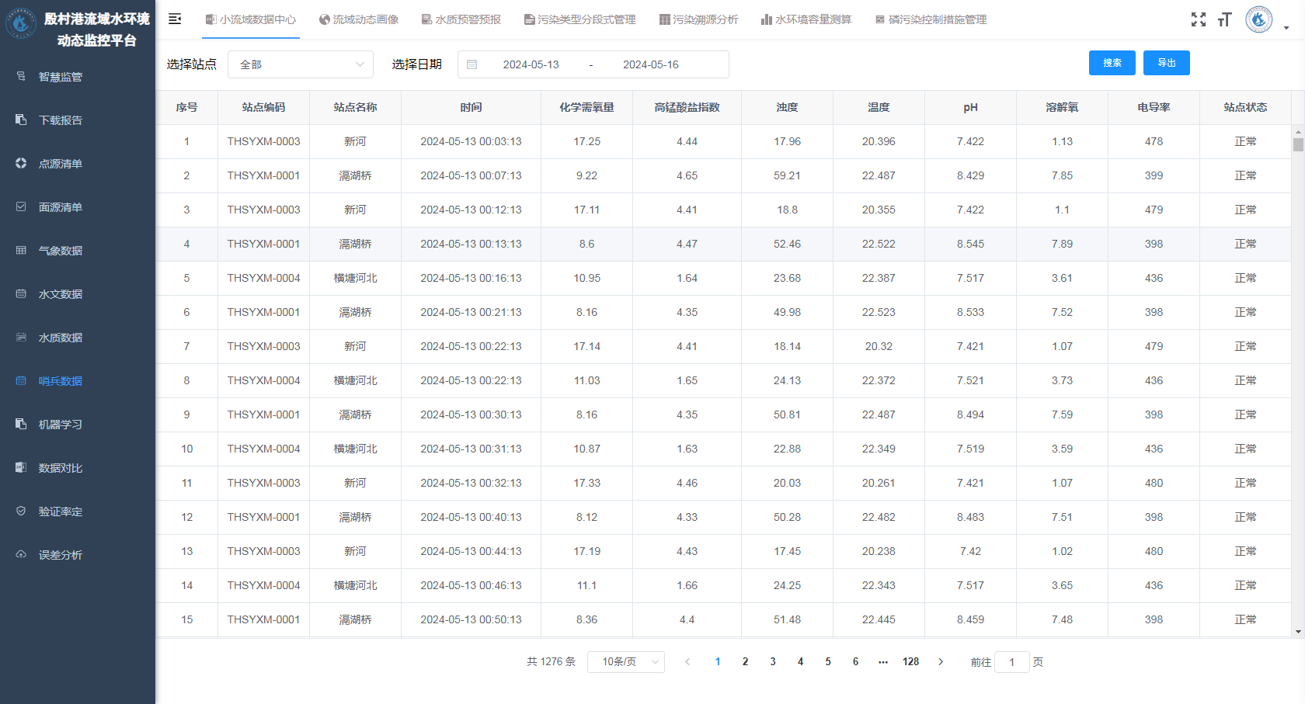Click the calendar icon in date picker
The image size is (1305, 704).
[x=472, y=64]
